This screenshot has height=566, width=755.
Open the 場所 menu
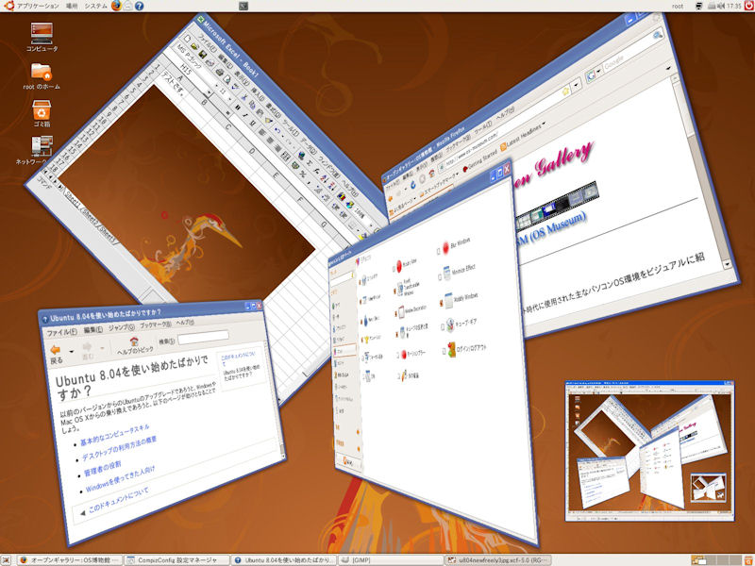[72, 6]
